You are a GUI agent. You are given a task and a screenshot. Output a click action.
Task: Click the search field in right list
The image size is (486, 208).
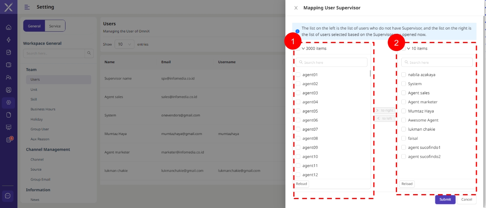point(437,62)
